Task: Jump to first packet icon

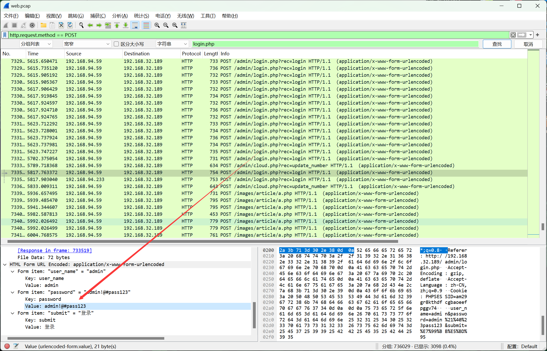Action: point(117,25)
